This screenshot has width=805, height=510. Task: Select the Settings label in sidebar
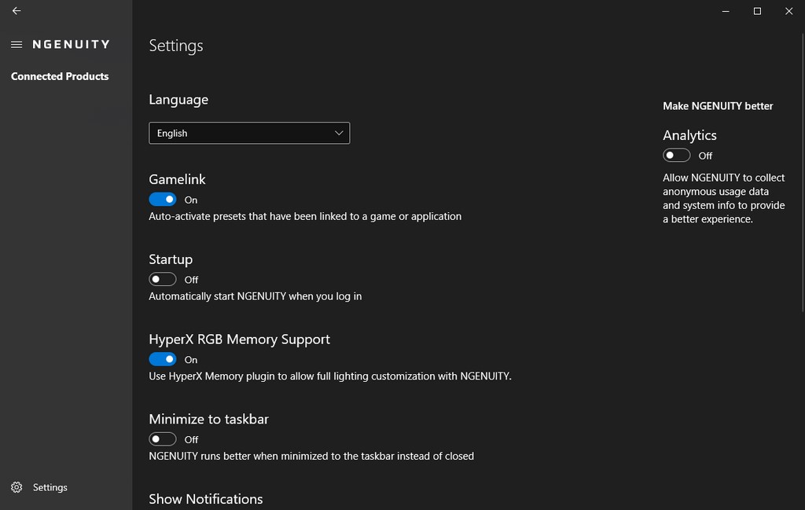(x=50, y=487)
